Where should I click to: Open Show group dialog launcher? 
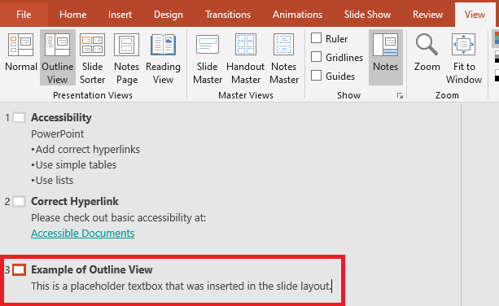pos(400,96)
